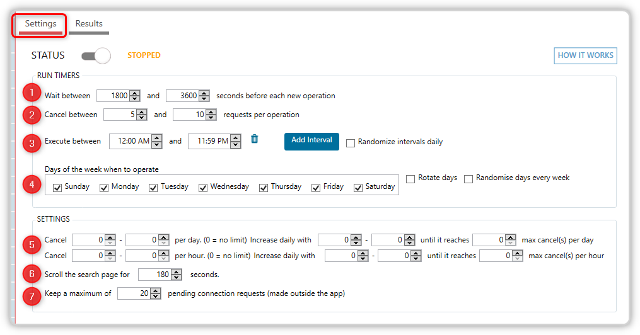Image resolution: width=640 pixels, height=335 pixels.
Task: Uncheck Wednesday in days to operate
Action: (203, 188)
